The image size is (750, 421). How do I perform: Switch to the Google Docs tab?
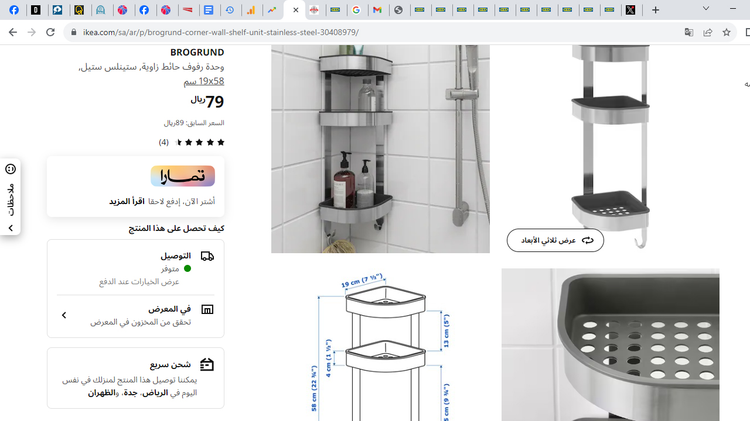pyautogui.click(x=210, y=10)
